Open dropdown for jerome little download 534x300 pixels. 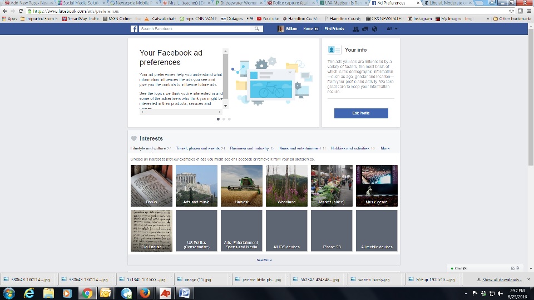pyautogui.click(x=287, y=278)
